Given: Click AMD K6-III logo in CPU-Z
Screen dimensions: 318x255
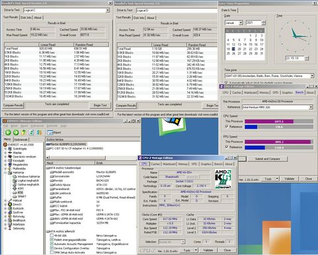Looking at the screenshot, I should tap(223, 179).
